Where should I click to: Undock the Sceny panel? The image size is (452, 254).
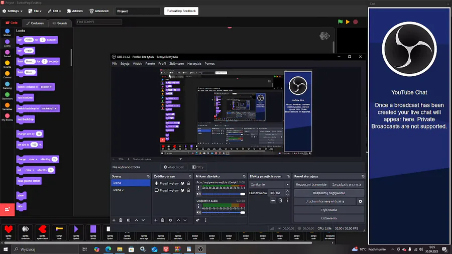[x=148, y=176]
